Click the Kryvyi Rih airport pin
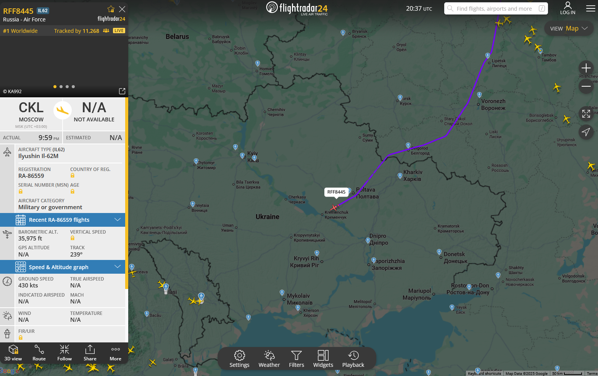The width and height of the screenshot is (598, 376). (317, 253)
